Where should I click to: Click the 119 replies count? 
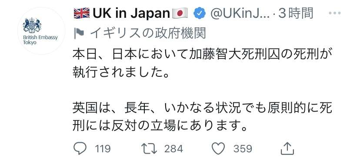click(x=103, y=149)
